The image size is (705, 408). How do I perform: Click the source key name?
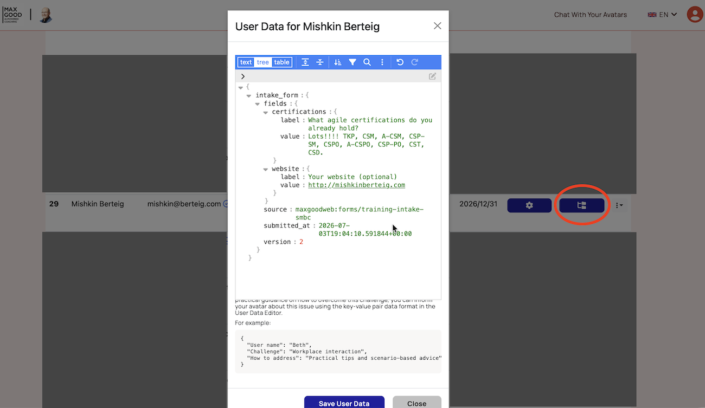275,209
